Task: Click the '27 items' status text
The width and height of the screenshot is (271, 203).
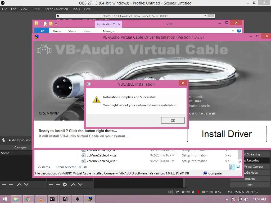Action: pyautogui.click(x=44, y=167)
